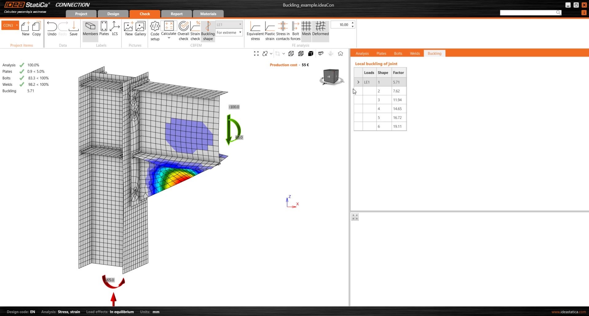Toggle the Mesh display off
589x316 pixels.
coord(306,29)
